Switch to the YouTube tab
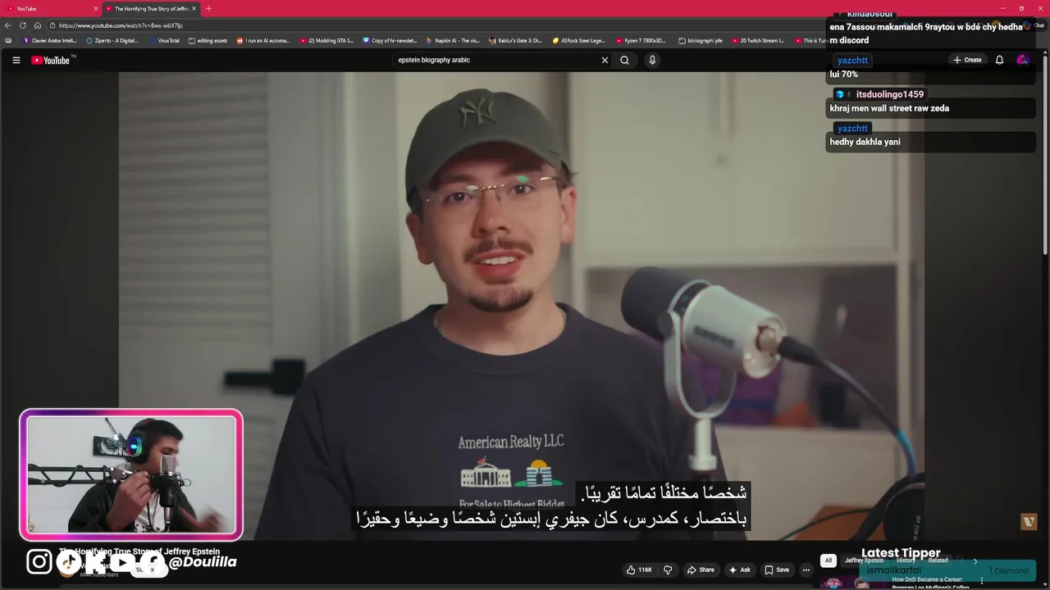This screenshot has height=590, width=1050. [x=49, y=8]
